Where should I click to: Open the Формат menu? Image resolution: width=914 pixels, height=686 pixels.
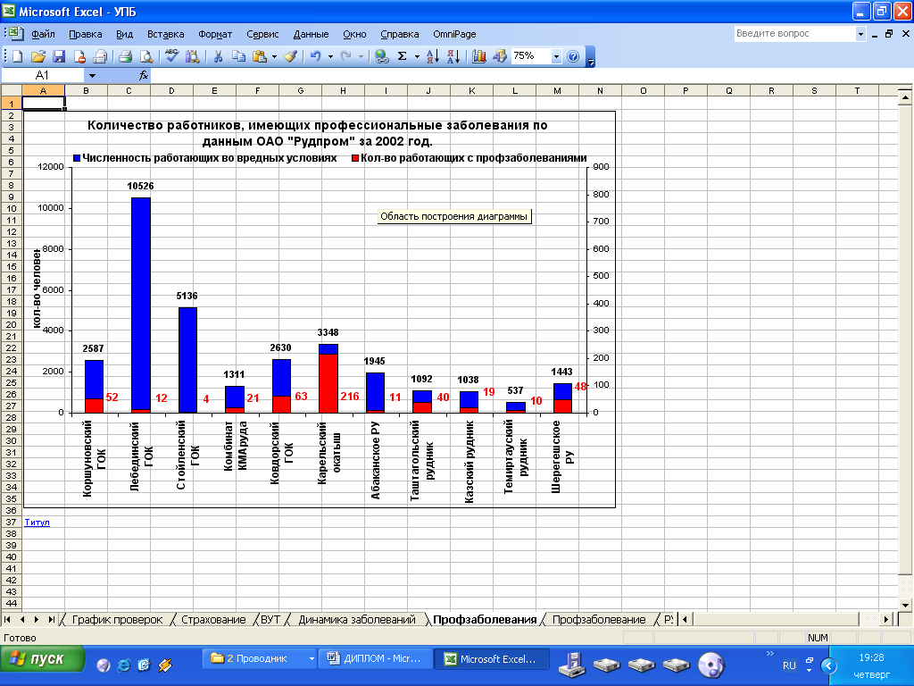click(215, 34)
